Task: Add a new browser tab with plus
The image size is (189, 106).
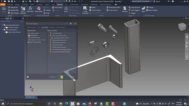Action: [x=14, y=18]
